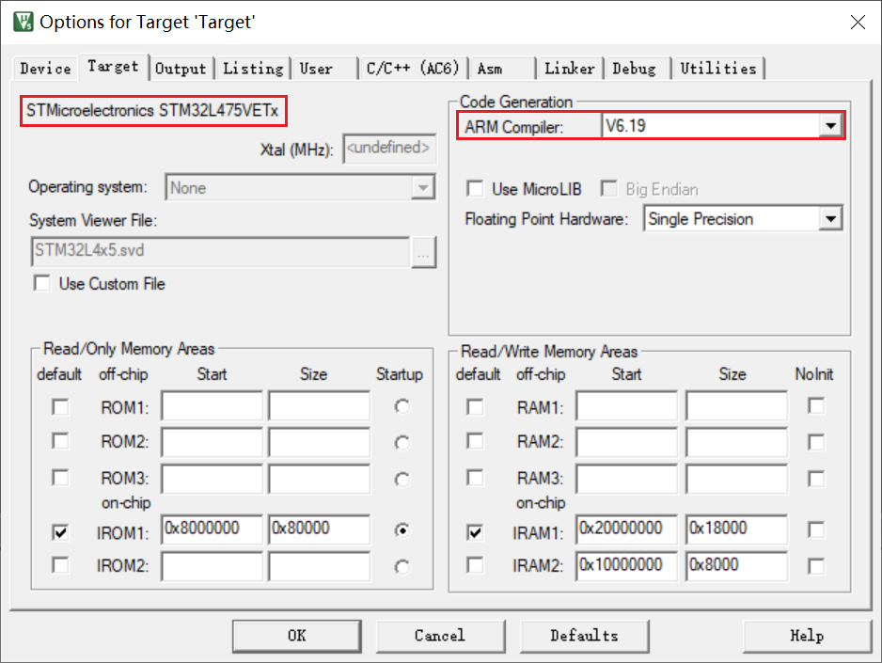
Task: Edit the IRAM1 Start value 0x20000000
Action: coord(626,529)
